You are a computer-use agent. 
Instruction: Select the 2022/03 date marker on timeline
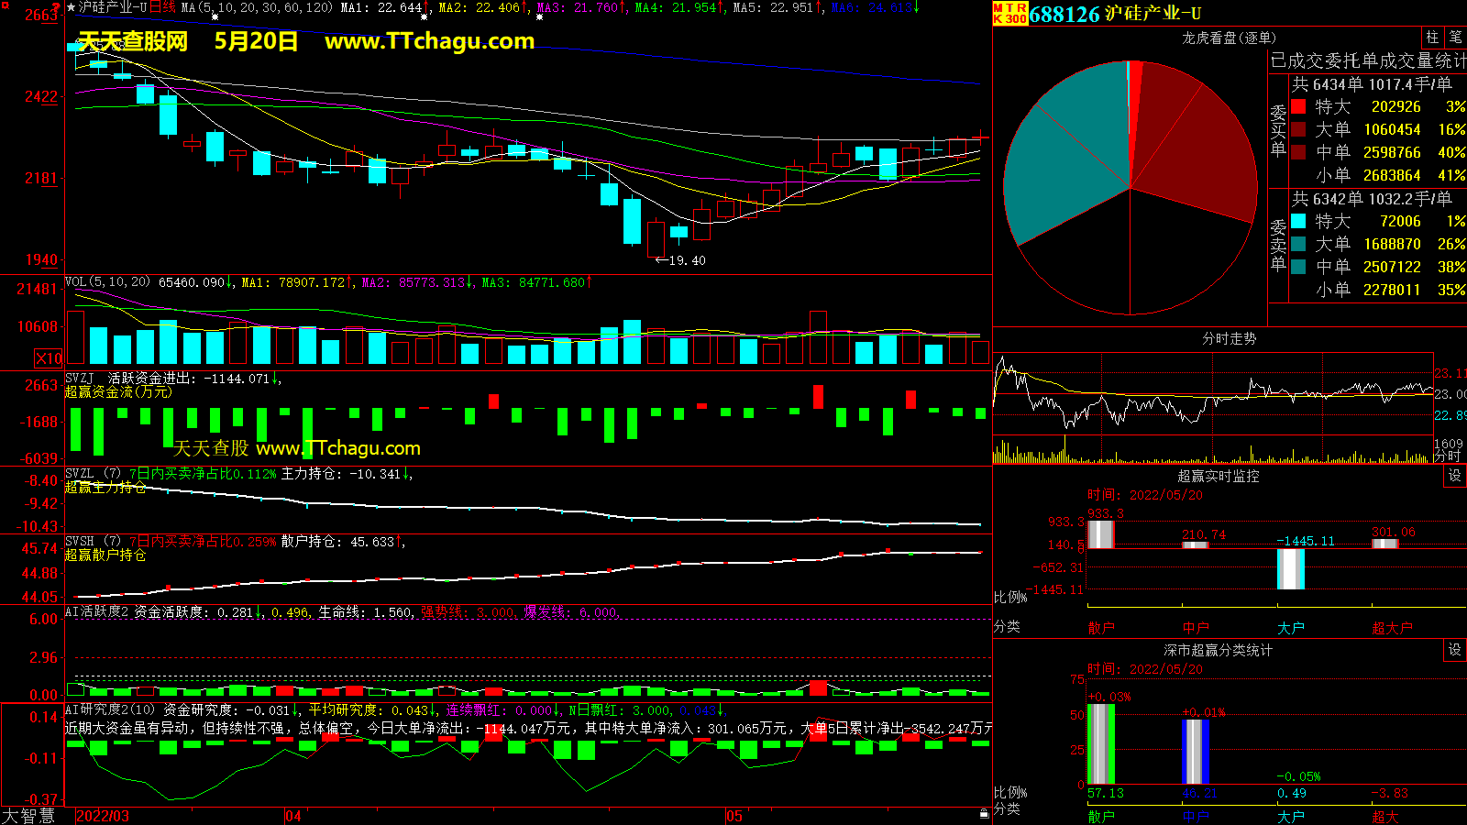(x=103, y=816)
